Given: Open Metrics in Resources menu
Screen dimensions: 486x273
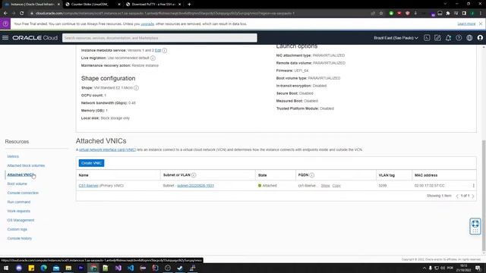Looking at the screenshot, I should pyautogui.click(x=13, y=157).
